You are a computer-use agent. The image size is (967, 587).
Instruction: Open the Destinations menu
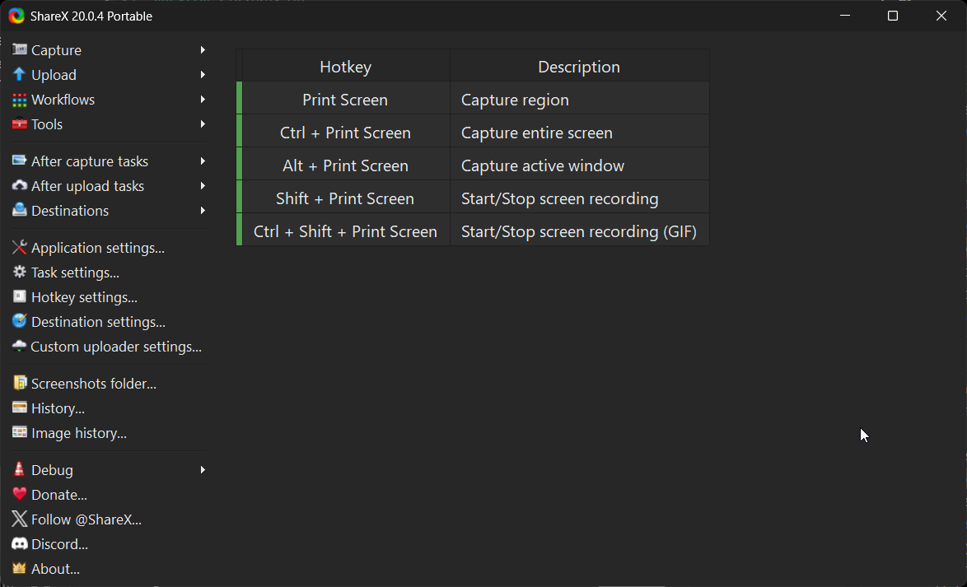110,210
